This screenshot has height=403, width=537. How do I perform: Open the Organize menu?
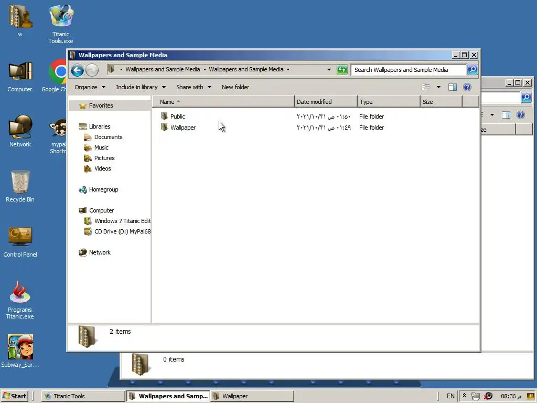[x=90, y=87]
